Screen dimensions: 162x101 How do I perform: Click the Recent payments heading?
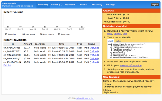pyautogui.click(x=15, y=40)
